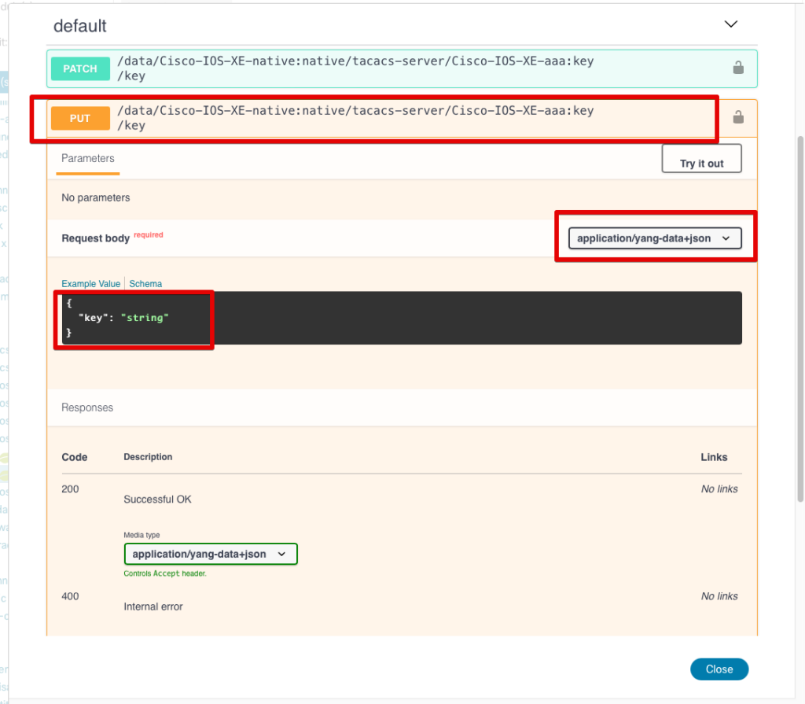
Task: Click the Parameters section label
Action: tap(86, 158)
